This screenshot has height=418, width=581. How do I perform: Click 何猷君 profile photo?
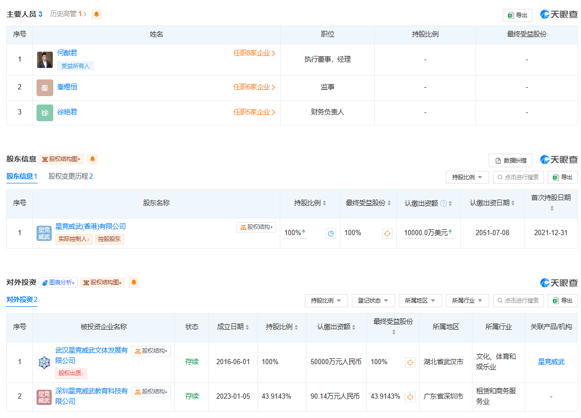(45, 60)
